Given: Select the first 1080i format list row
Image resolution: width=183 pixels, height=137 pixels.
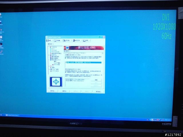Looking at the screenshot, I should [x=75, y=80].
